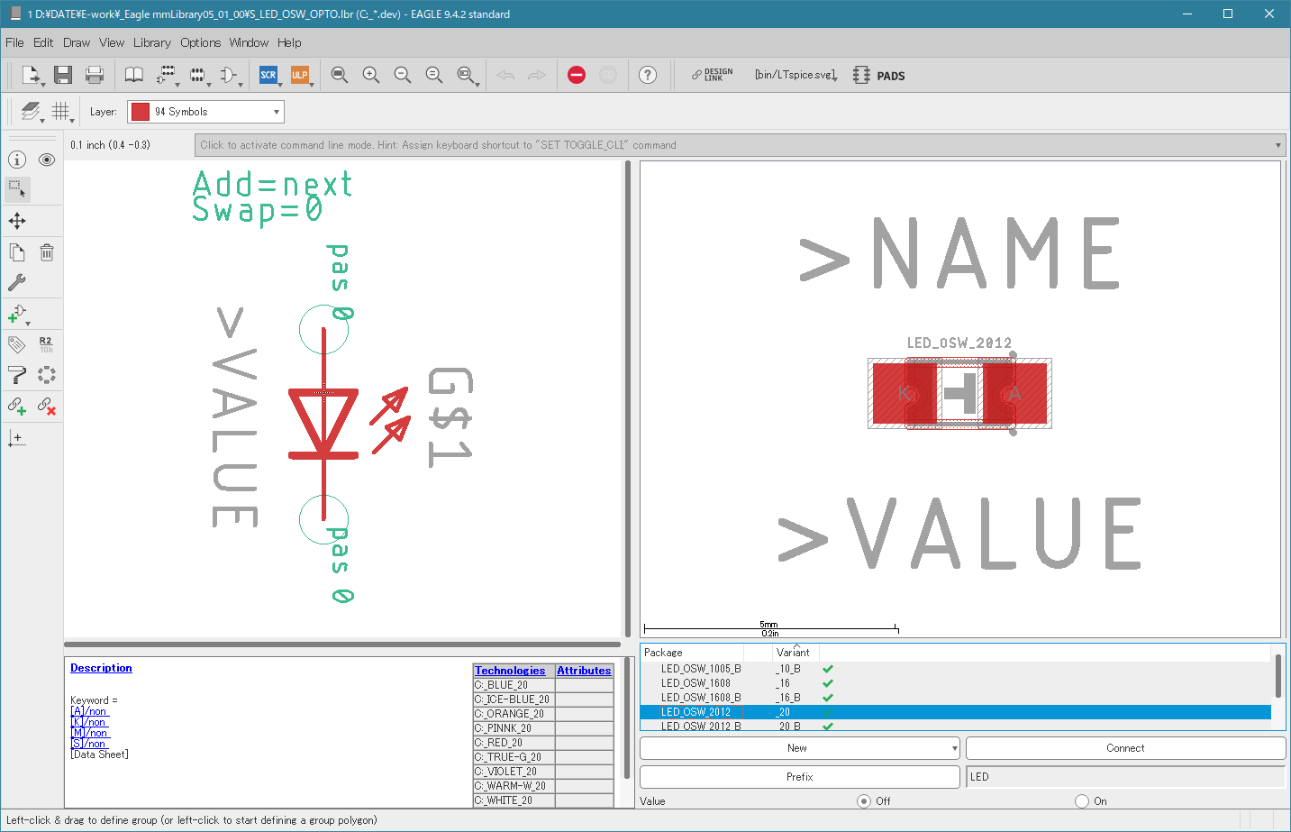Open the Options menu

click(200, 42)
